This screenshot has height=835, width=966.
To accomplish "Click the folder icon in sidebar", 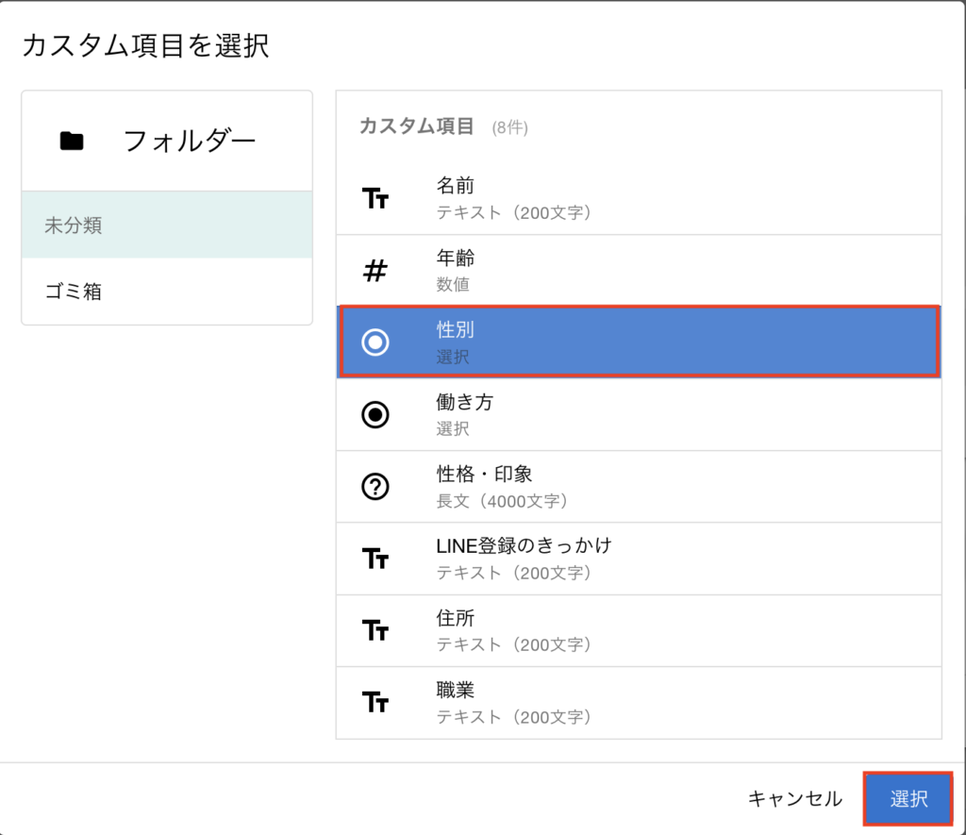I will (72, 142).
